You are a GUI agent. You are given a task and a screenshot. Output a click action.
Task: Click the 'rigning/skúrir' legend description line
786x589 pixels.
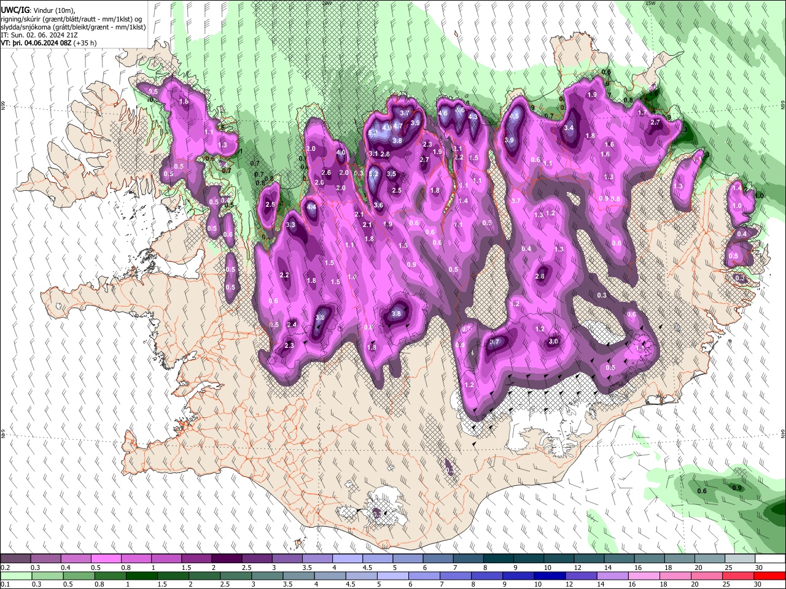(x=71, y=18)
